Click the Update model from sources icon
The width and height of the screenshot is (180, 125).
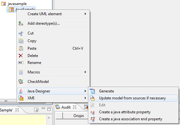92,98
